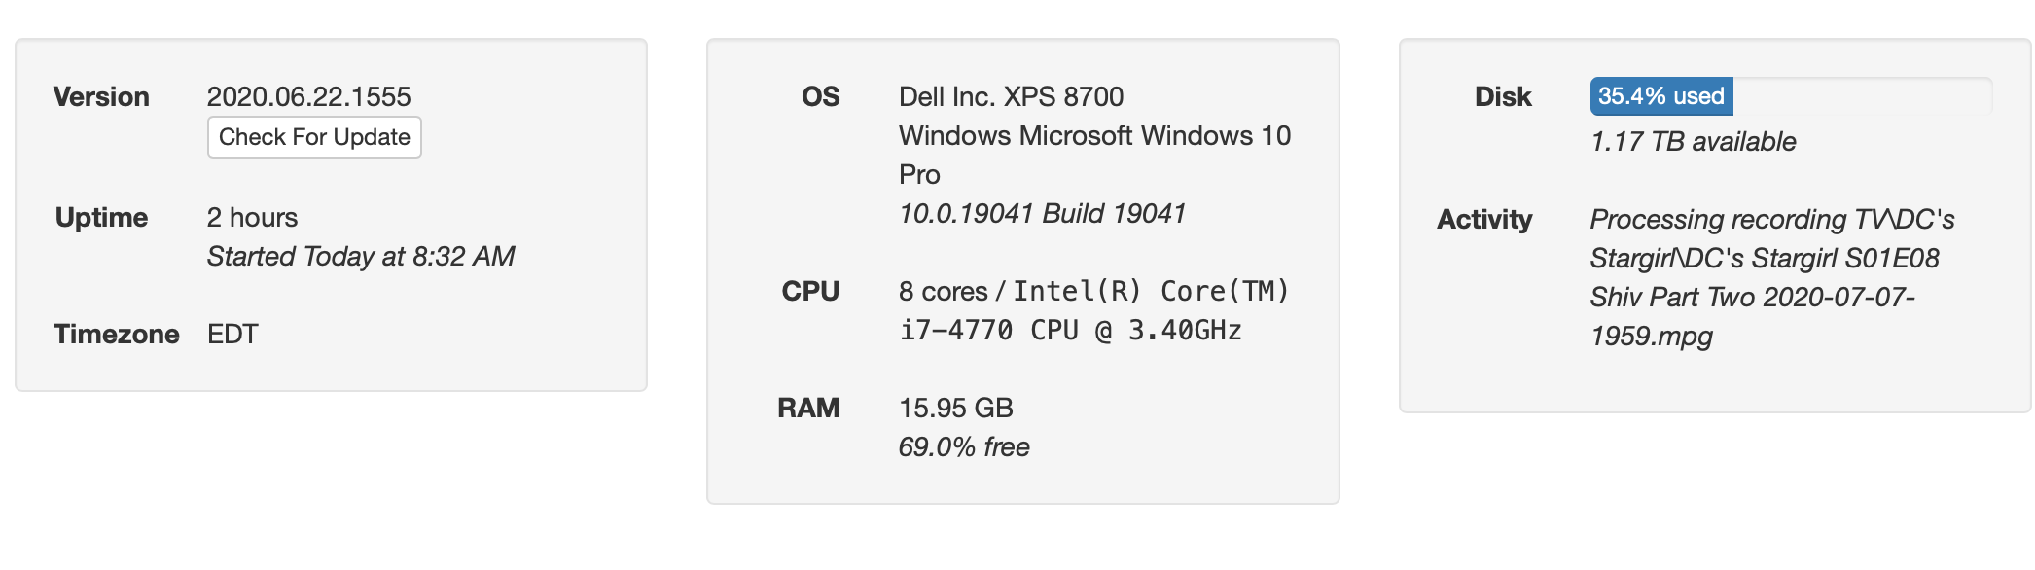Click the "10.0.19041 Build 19041" text
The image size is (2035, 570).
(x=1042, y=213)
